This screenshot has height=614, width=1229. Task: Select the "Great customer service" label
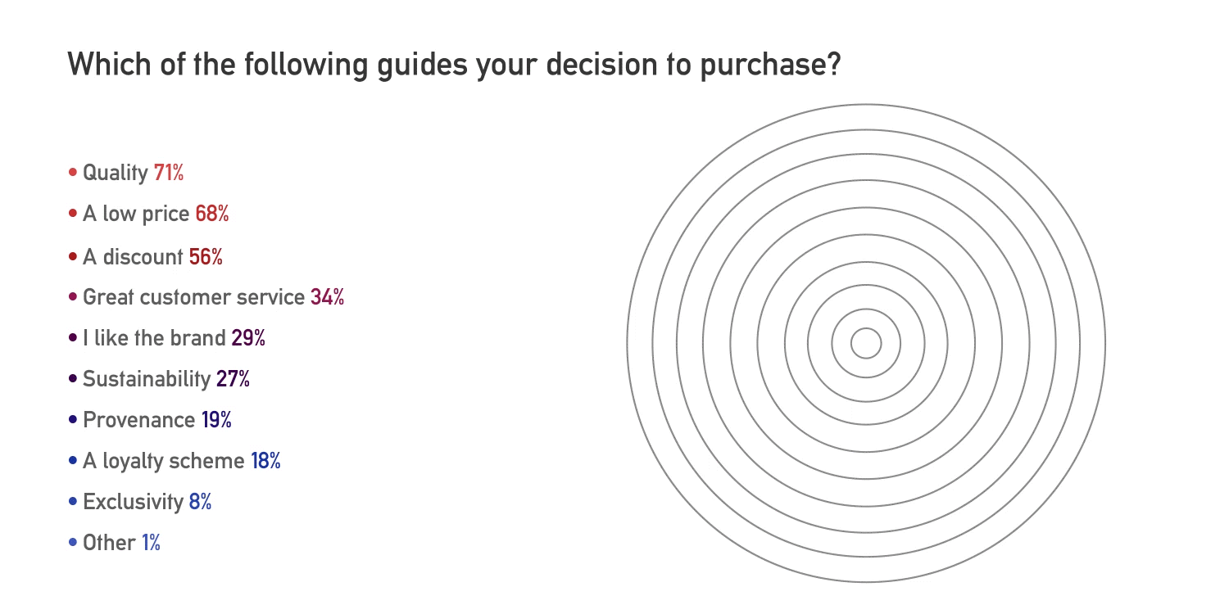pyautogui.click(x=193, y=297)
